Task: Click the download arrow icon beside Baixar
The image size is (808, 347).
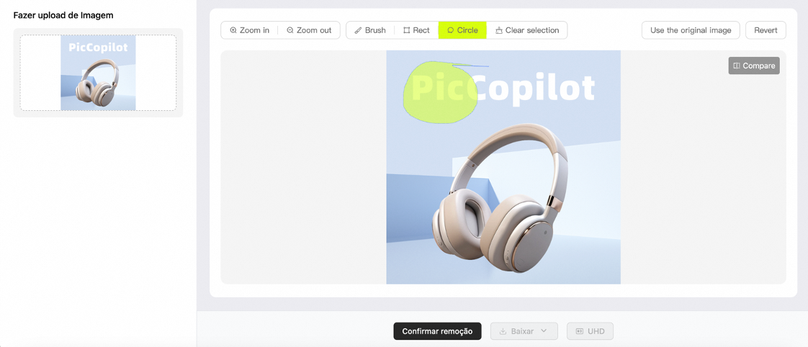Action: pyautogui.click(x=503, y=331)
